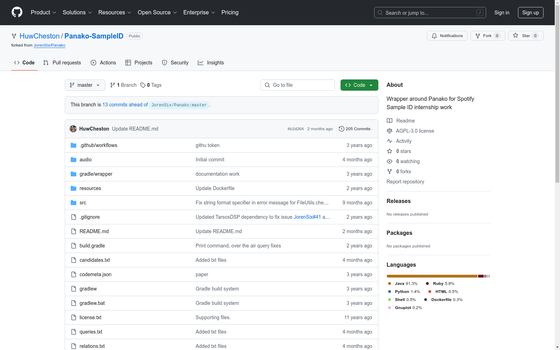
Task: Click the scale icon next to AGPL-3.0 license
Action: point(390,131)
